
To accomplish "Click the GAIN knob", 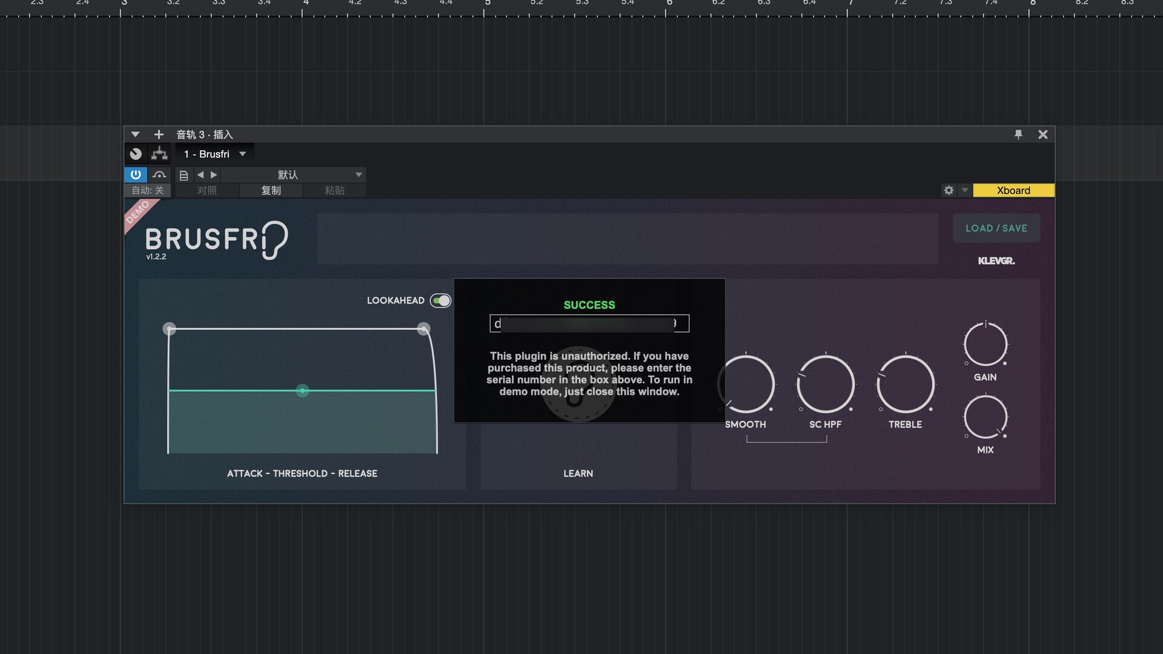I will [x=986, y=344].
